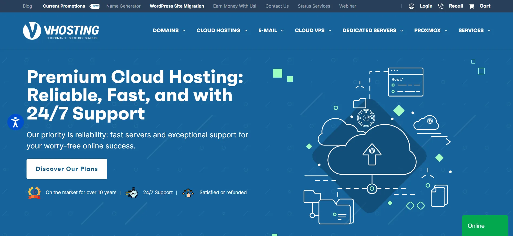Image resolution: width=513 pixels, height=236 pixels.
Task: Go to Contact Us link
Action: (x=277, y=6)
